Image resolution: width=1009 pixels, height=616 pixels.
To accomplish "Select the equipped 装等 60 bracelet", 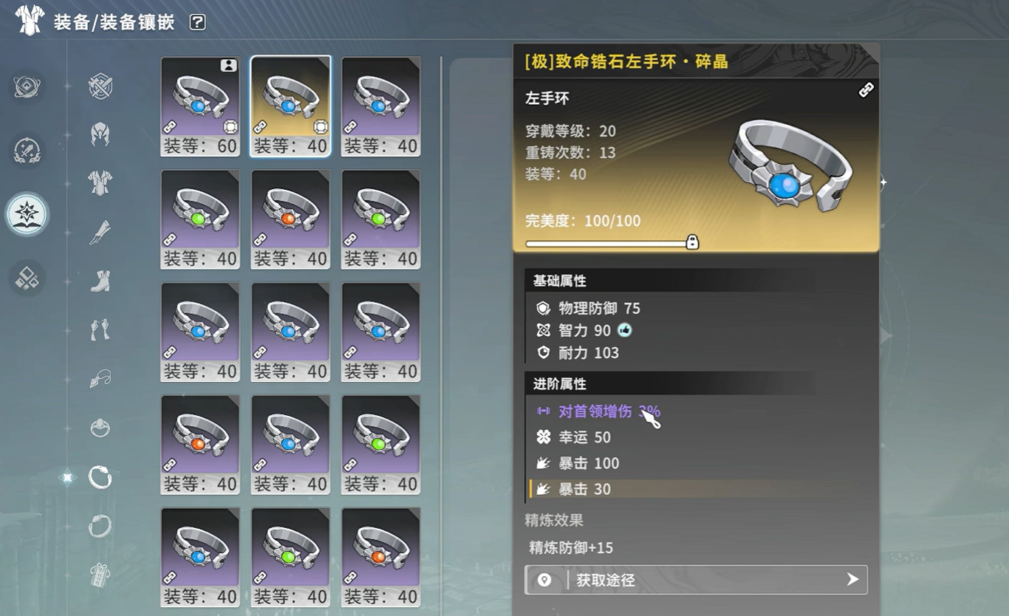I will pyautogui.click(x=200, y=106).
